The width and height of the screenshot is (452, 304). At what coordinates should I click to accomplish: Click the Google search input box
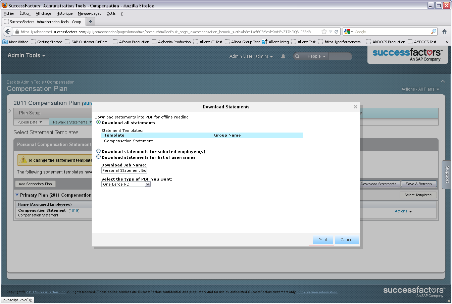click(x=392, y=32)
